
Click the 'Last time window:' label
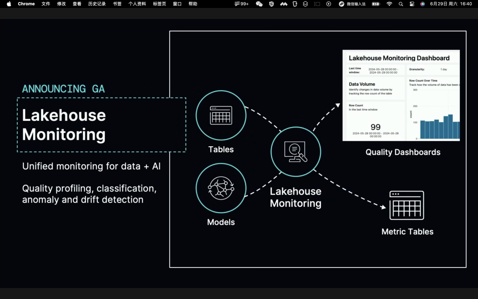pos(355,70)
